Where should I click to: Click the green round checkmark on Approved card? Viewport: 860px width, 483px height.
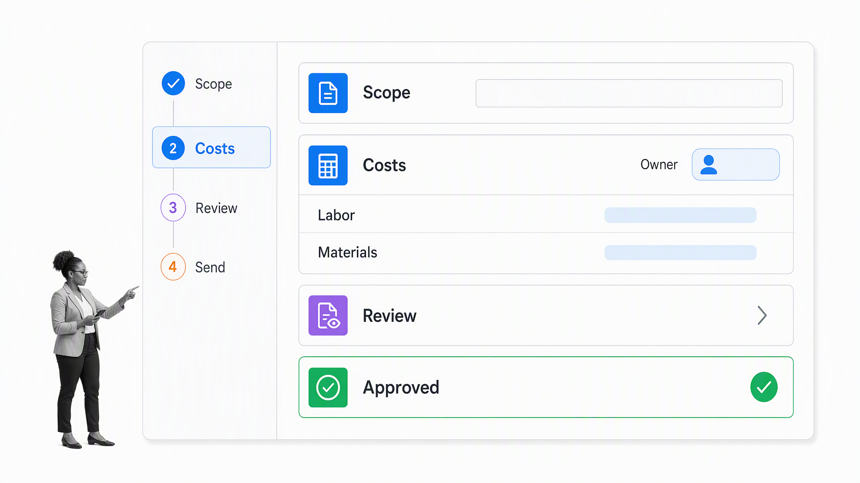(764, 387)
